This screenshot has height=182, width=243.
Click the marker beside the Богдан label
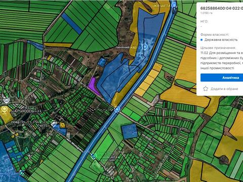point(22,172)
